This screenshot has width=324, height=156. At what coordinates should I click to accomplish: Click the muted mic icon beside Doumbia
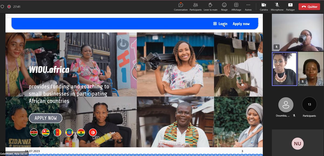pyautogui.click(x=294, y=116)
